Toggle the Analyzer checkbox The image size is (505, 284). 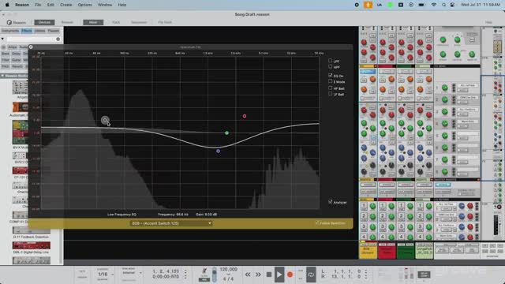point(330,202)
